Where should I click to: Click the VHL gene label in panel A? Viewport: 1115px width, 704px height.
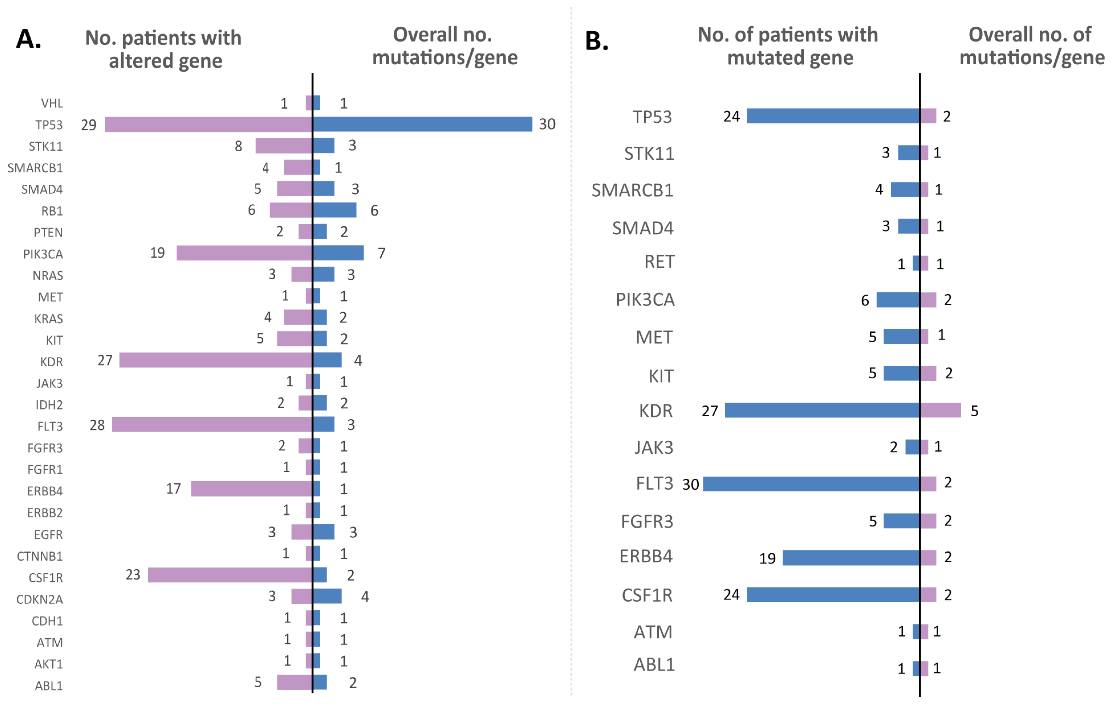point(52,103)
